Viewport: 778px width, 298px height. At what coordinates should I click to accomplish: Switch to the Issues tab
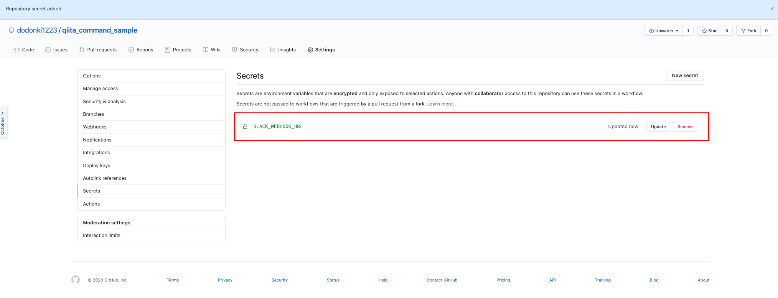56,50
